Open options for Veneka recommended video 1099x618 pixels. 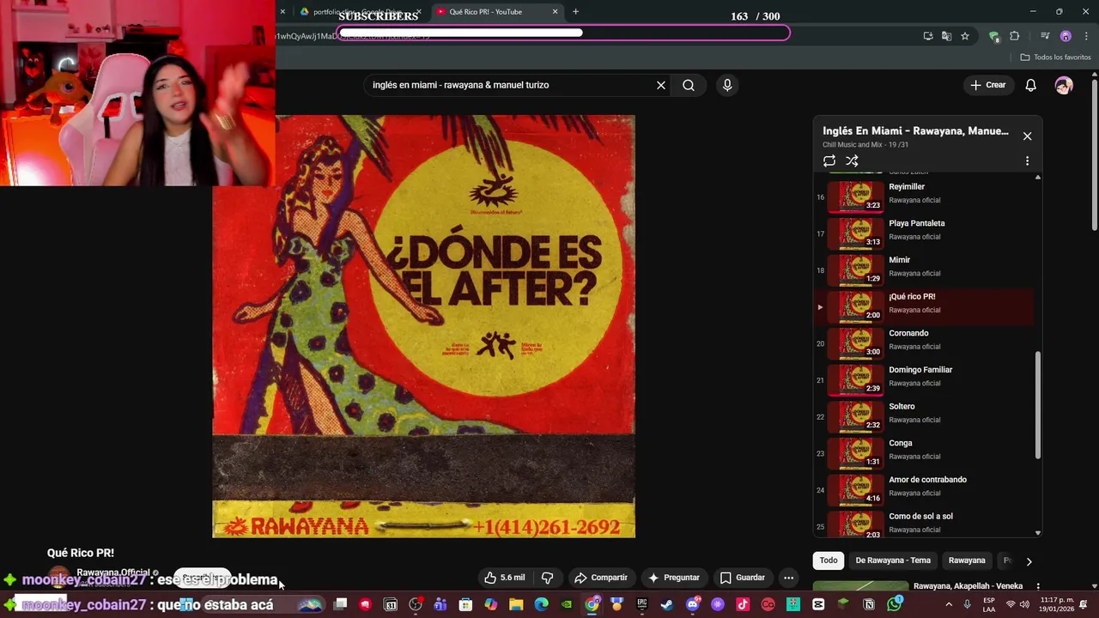1037,587
